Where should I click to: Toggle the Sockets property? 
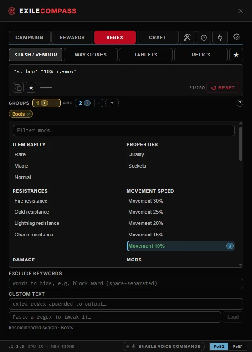137,166
